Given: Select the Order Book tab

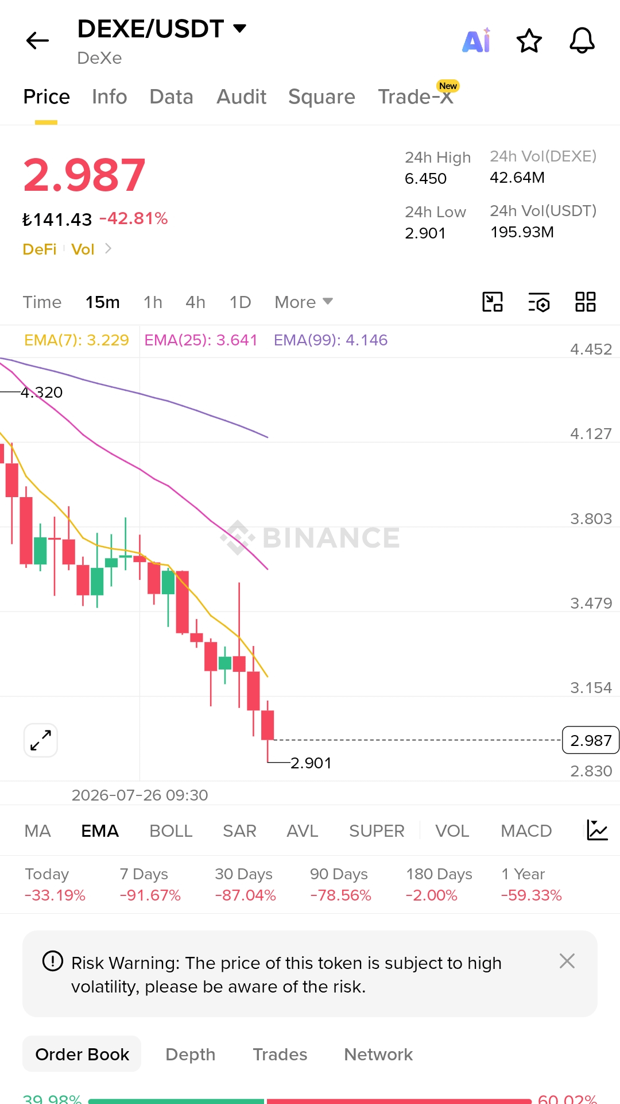Looking at the screenshot, I should [82, 1054].
